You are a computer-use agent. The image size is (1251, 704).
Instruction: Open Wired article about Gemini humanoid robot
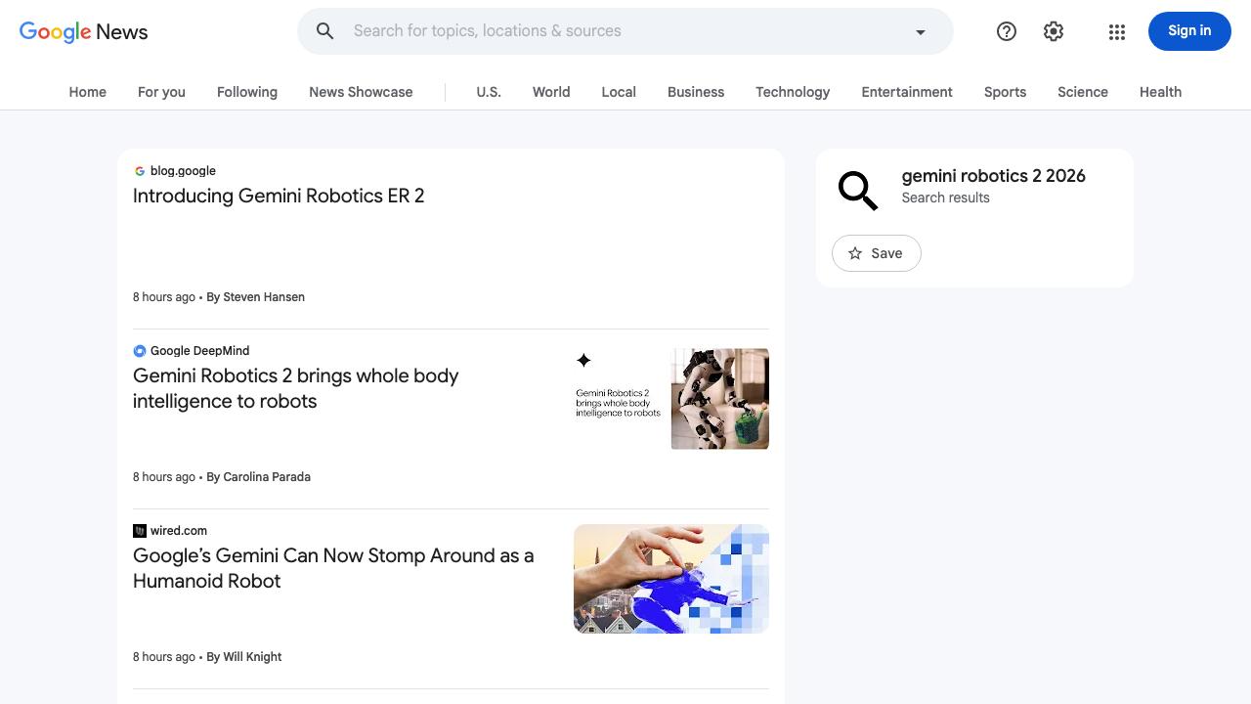click(333, 568)
